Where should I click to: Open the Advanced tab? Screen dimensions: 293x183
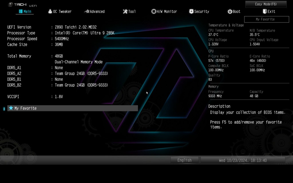(x=94, y=11)
